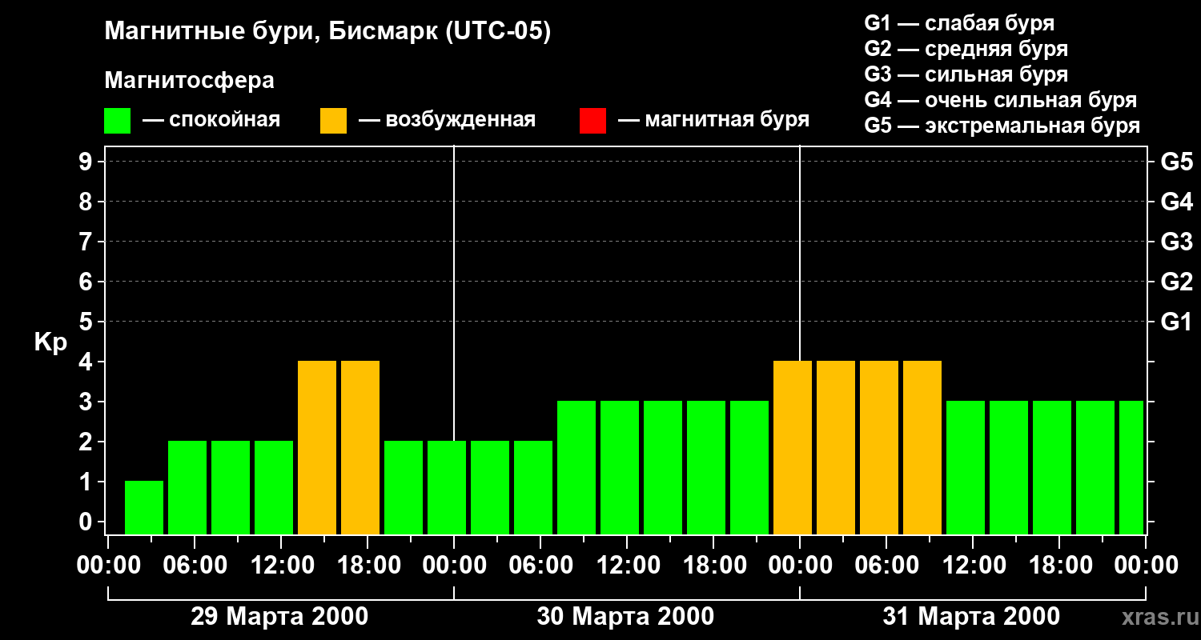Click the green bar starting 10:00 on 31 Марта

pyautogui.click(x=966, y=467)
